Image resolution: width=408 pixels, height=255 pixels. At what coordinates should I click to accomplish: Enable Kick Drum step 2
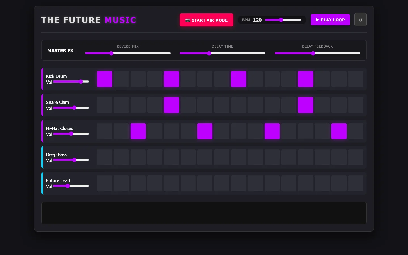[x=121, y=79]
